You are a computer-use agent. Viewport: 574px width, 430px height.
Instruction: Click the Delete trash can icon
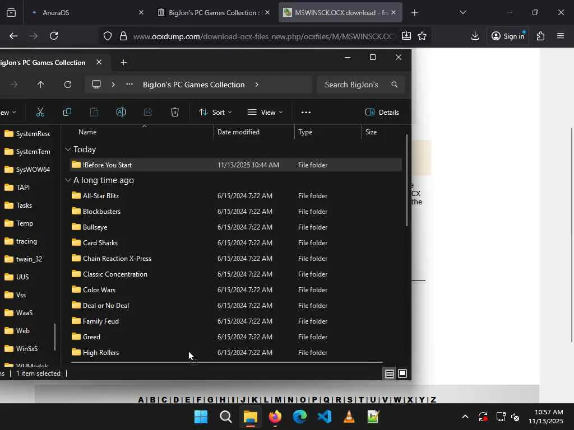point(175,112)
